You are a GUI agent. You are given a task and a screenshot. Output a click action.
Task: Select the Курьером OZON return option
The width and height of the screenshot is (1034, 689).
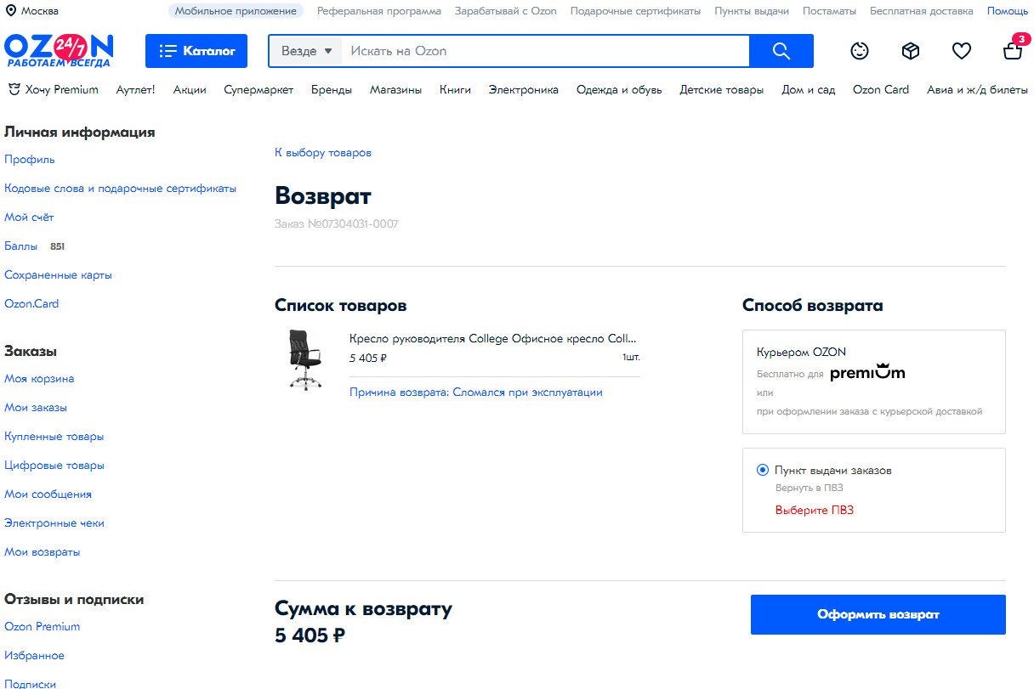click(x=874, y=381)
